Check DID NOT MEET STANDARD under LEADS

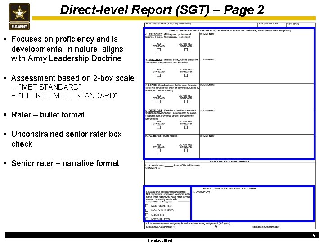(186, 102)
